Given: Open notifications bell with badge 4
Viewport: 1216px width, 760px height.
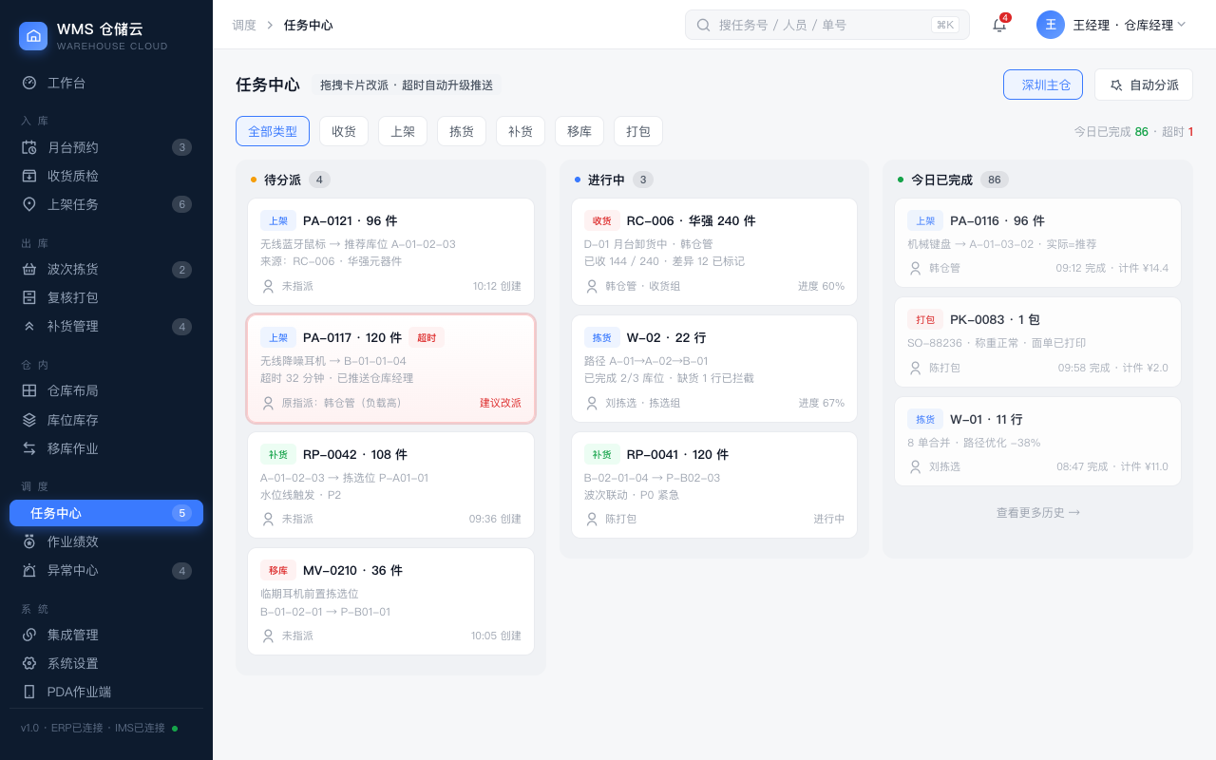Looking at the screenshot, I should (x=999, y=25).
